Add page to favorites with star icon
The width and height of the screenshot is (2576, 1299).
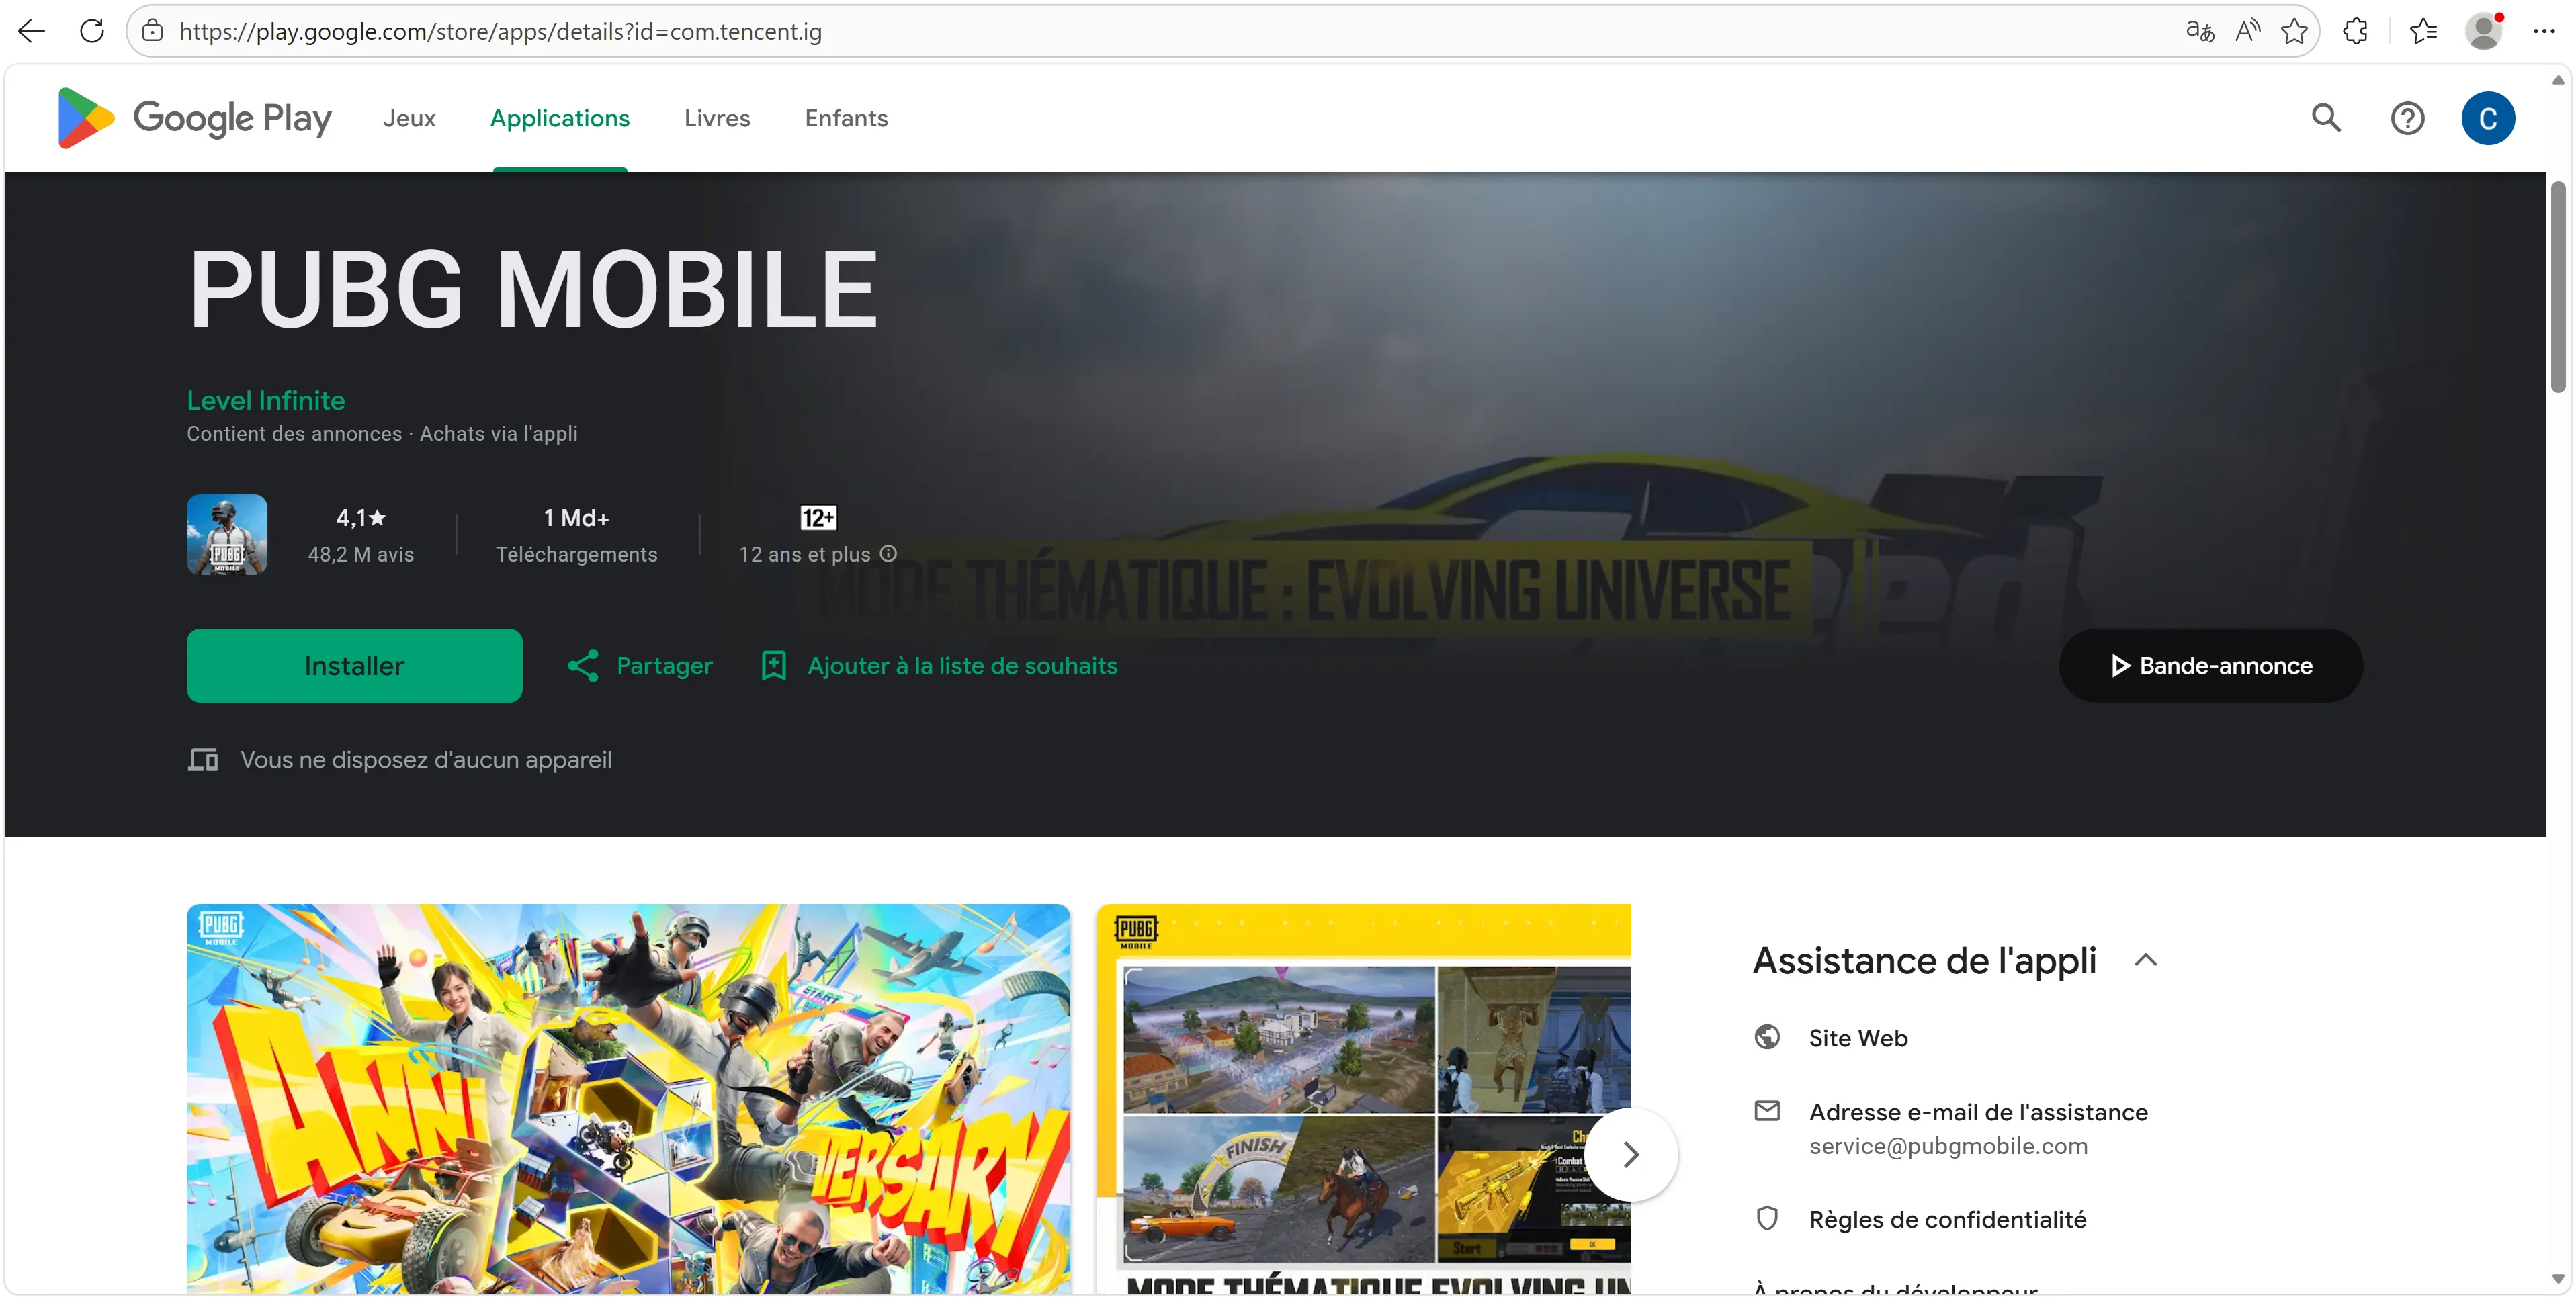(2294, 31)
